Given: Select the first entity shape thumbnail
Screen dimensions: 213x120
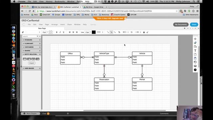Looking at the screenshot, I should pyautogui.click(x=25, y=59).
